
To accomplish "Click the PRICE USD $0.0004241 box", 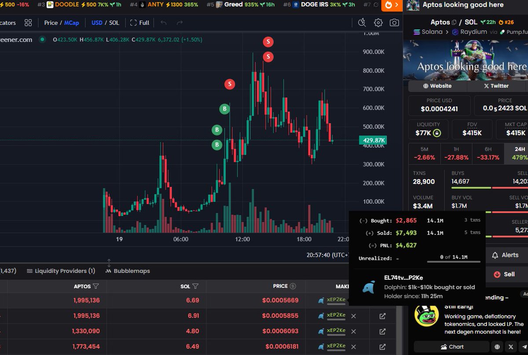I will (x=440, y=105).
